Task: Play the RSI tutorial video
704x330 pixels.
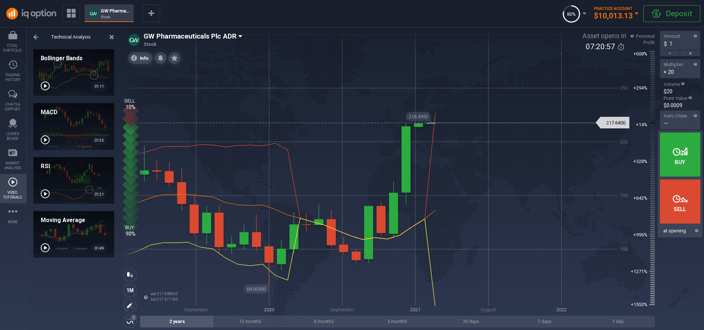Action: click(x=45, y=194)
